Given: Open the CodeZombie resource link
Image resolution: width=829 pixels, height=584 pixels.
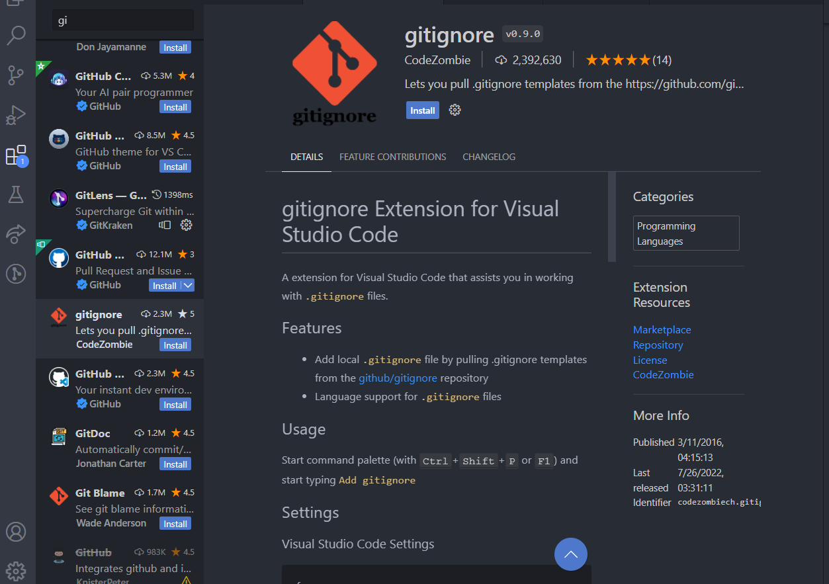Looking at the screenshot, I should tap(664, 374).
